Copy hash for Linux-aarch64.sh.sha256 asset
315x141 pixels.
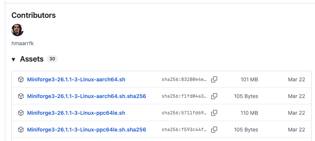(x=214, y=96)
